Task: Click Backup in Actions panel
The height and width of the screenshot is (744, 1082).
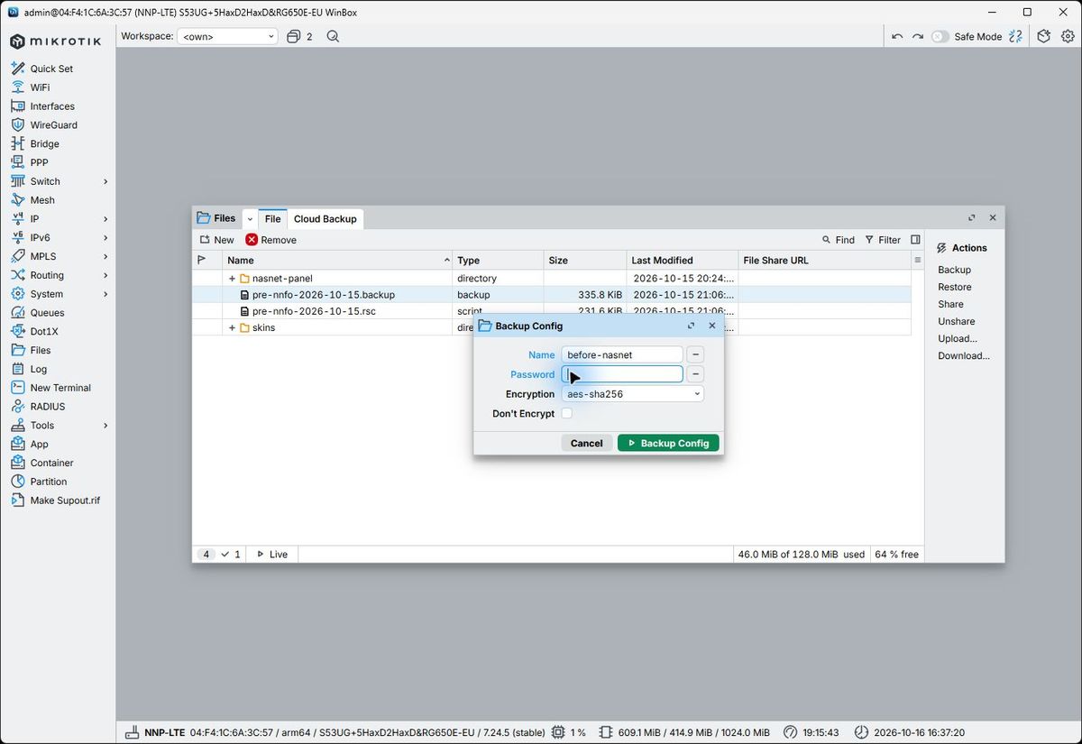Action: [954, 270]
